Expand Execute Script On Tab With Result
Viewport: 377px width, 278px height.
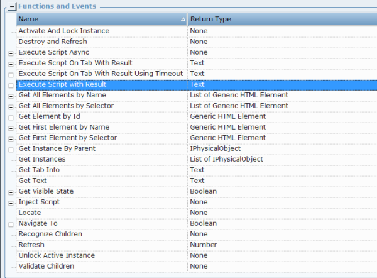[11, 64]
